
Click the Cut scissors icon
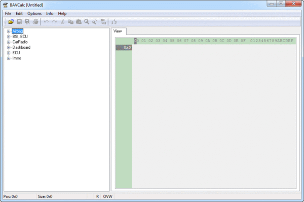pos(62,21)
